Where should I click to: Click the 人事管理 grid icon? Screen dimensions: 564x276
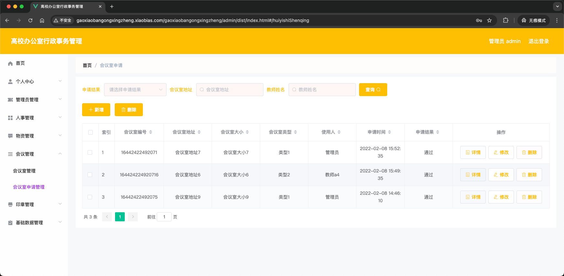pos(10,118)
